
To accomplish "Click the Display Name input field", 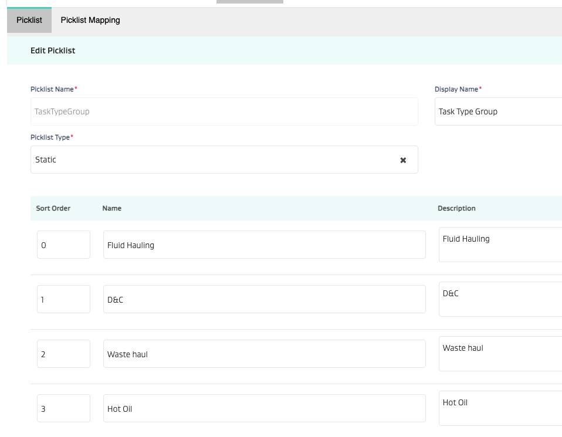I will 497,111.
